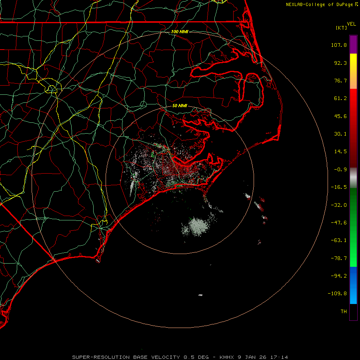This screenshot has width=360, height=360.
Task: Click the green color bar segment
Action: point(353,227)
